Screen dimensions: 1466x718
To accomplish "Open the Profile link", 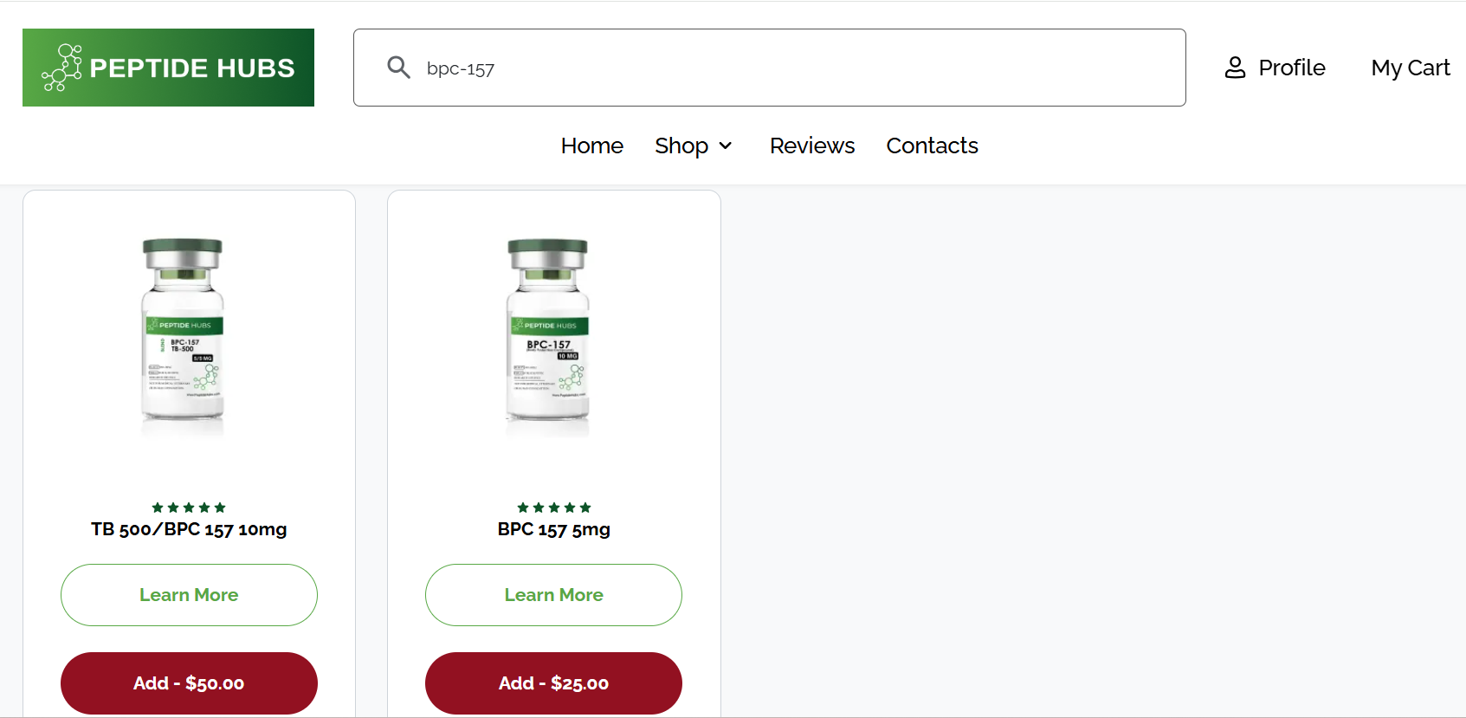I will pyautogui.click(x=1291, y=68).
